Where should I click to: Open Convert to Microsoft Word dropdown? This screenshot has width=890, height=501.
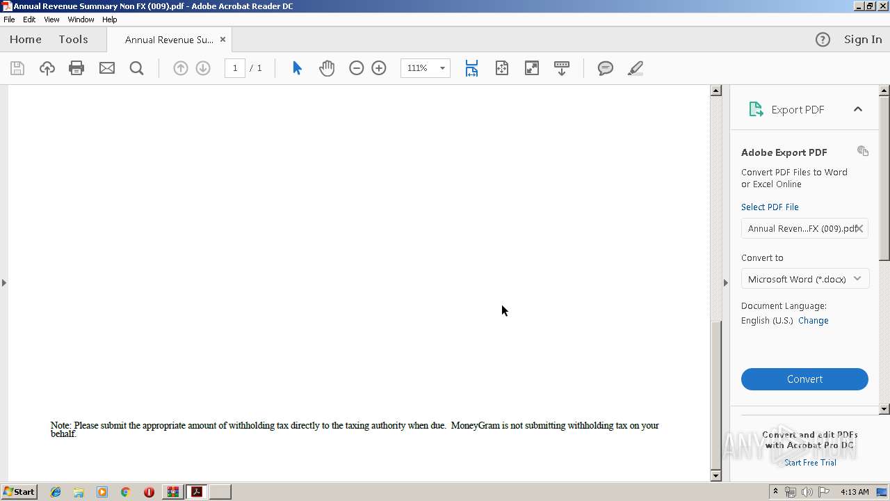coord(804,279)
